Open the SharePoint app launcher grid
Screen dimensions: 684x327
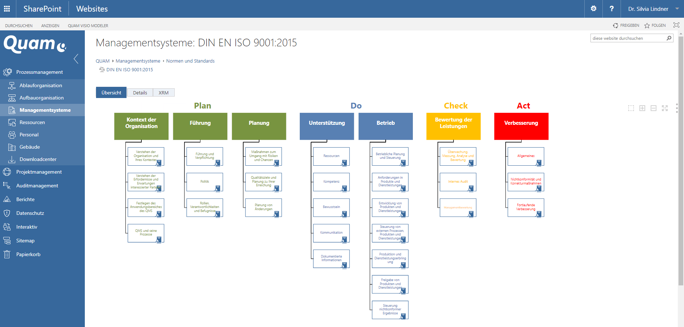pyautogui.click(x=7, y=9)
